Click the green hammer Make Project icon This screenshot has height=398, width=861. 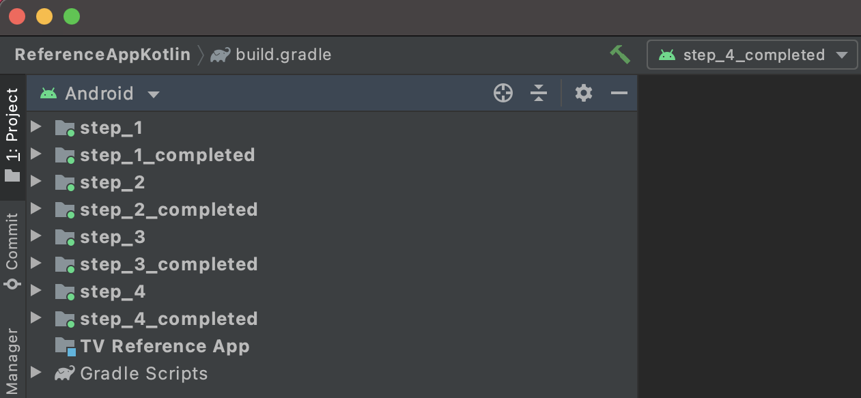coord(620,55)
